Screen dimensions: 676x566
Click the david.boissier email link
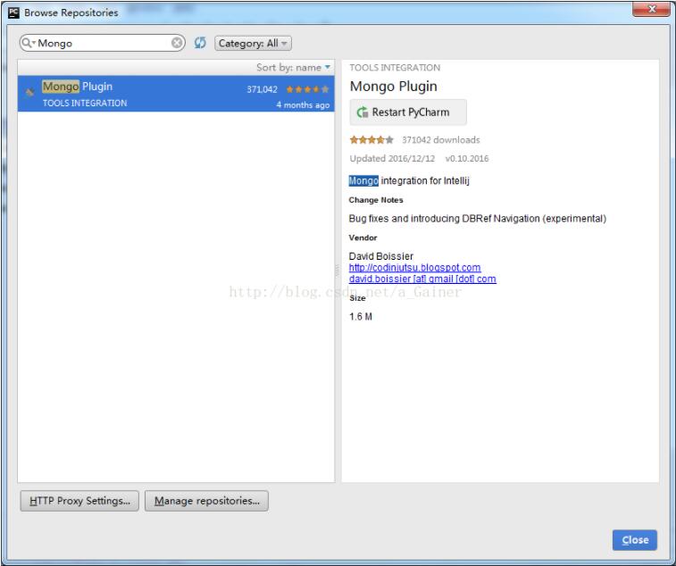pos(421,279)
